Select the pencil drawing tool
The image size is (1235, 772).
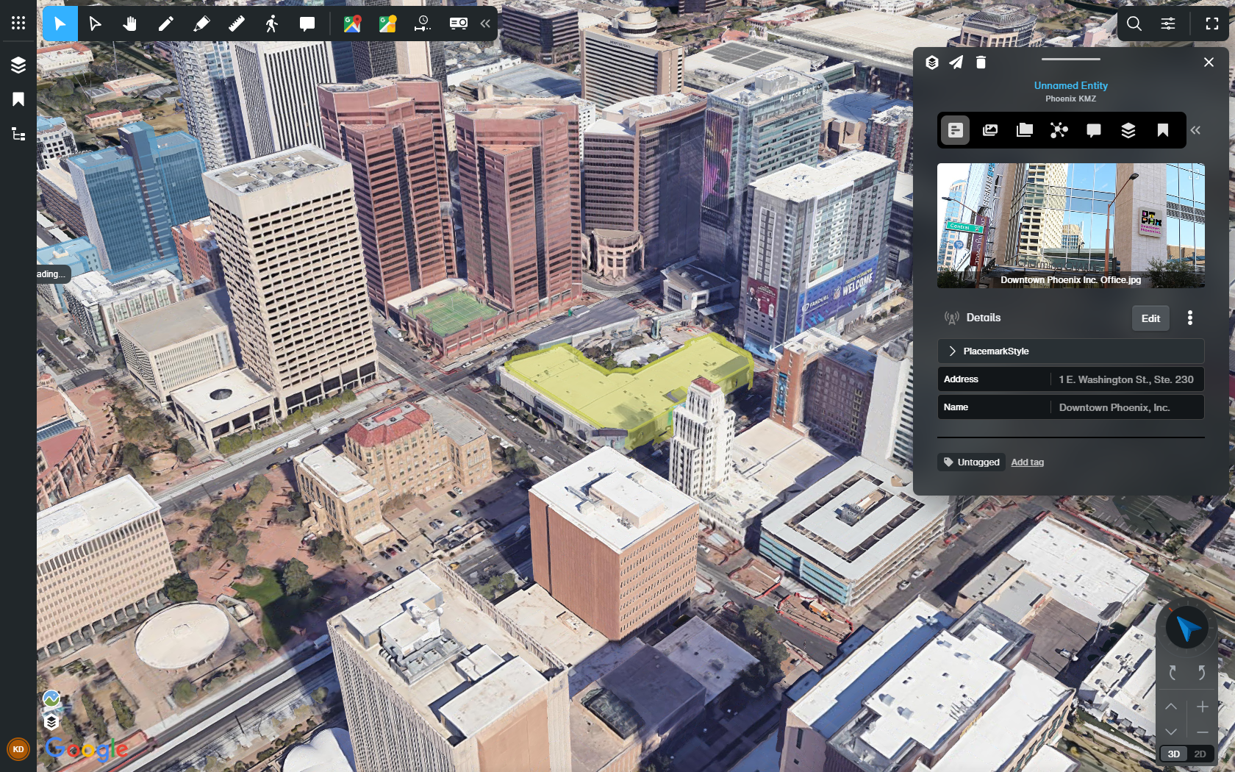click(165, 24)
